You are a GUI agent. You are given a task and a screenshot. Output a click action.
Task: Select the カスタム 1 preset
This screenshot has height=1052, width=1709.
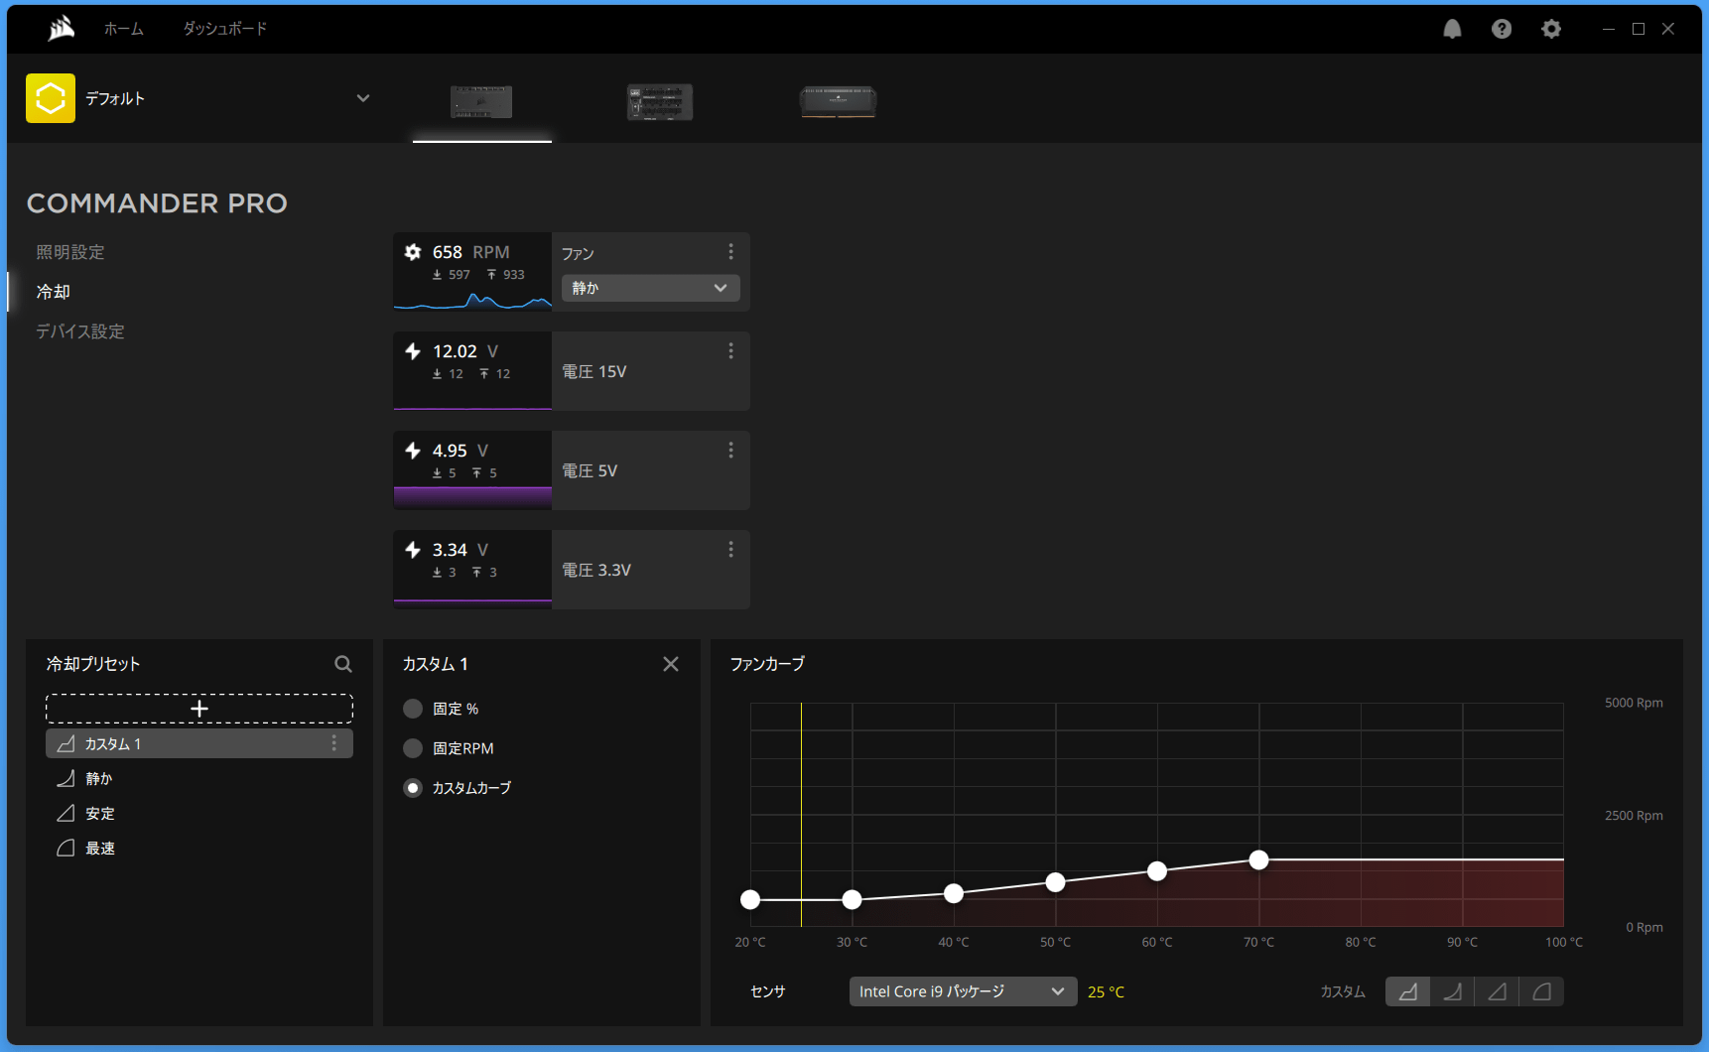coord(199,743)
